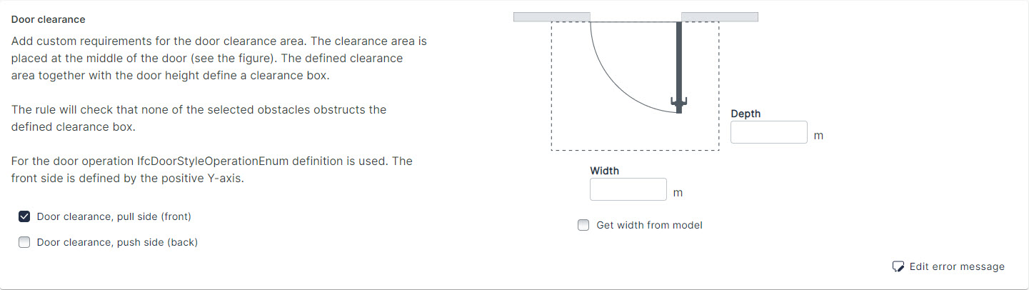Open the Edit error message text link
The height and width of the screenshot is (290, 1029).
(x=956, y=266)
